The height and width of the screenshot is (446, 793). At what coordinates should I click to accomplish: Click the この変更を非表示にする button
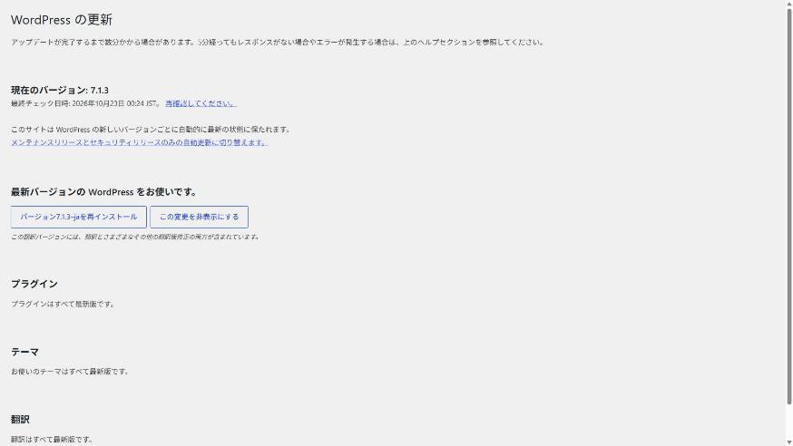click(x=199, y=217)
